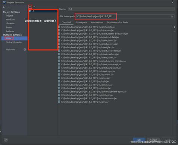
Task: Open the Project settings page
Action: point(9,16)
